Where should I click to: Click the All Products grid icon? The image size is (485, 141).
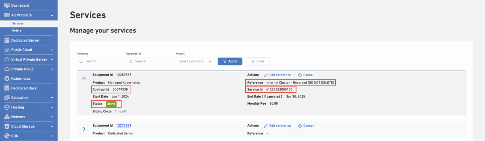click(x=7, y=15)
